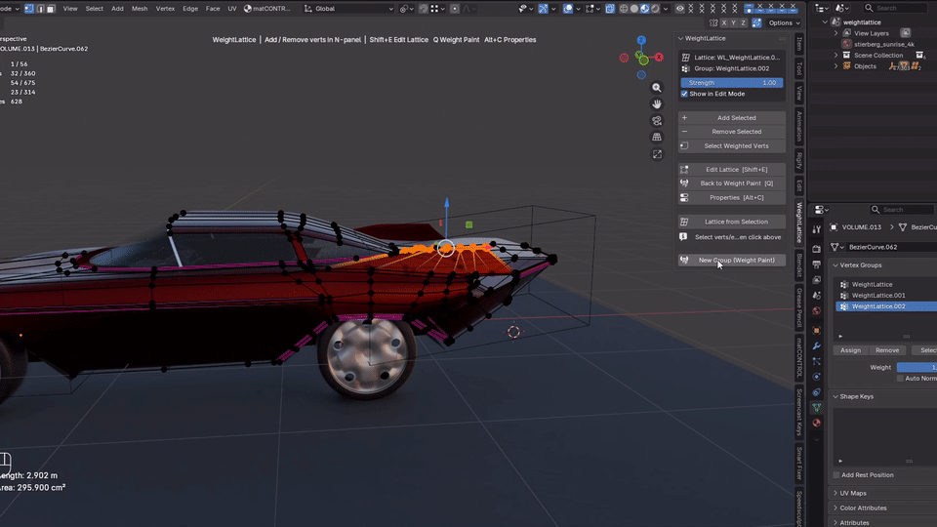Expand the Color Attributes panel
Screen dimensions: 937x527
836,507
